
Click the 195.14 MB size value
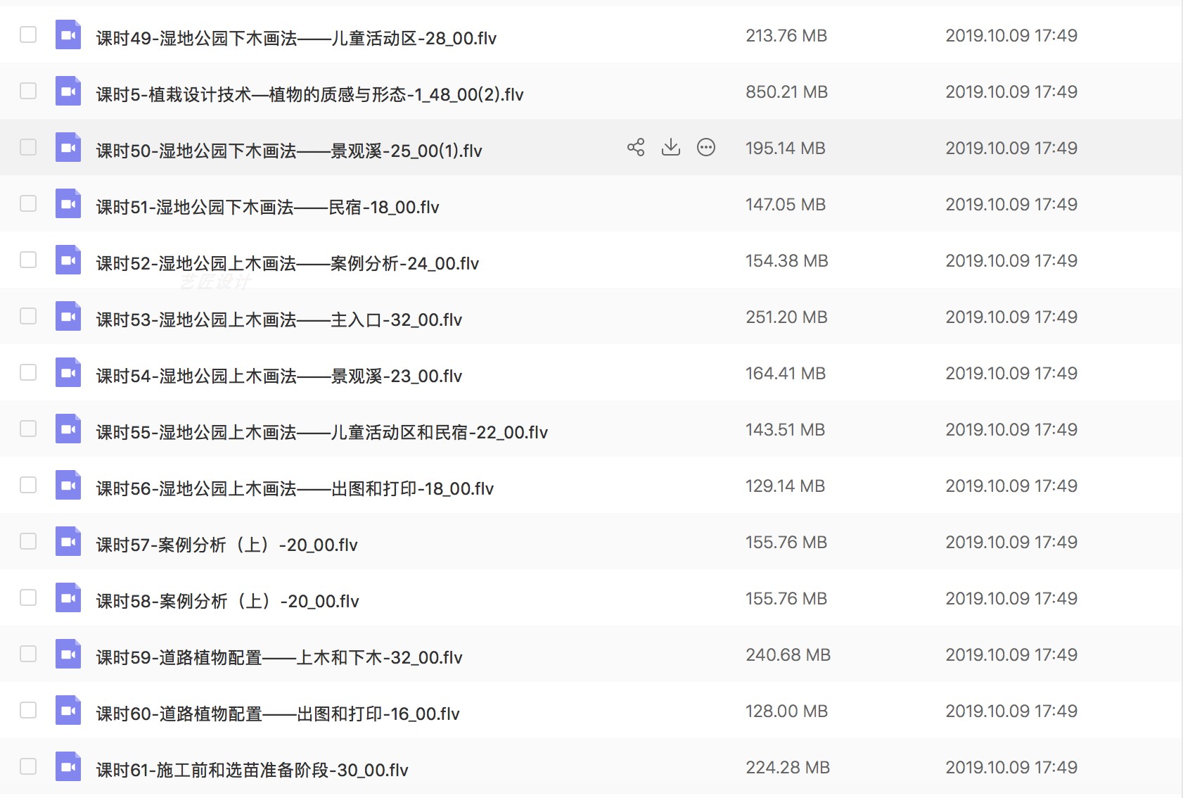click(786, 148)
